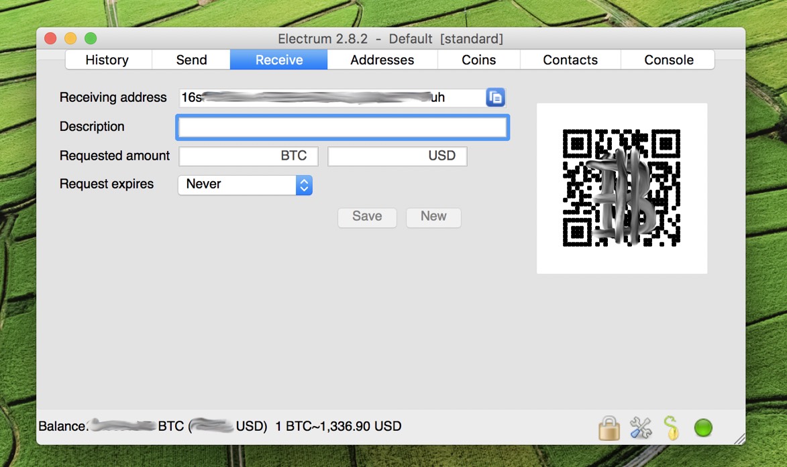Click the Save button
This screenshot has width=787, height=467.
(x=367, y=217)
